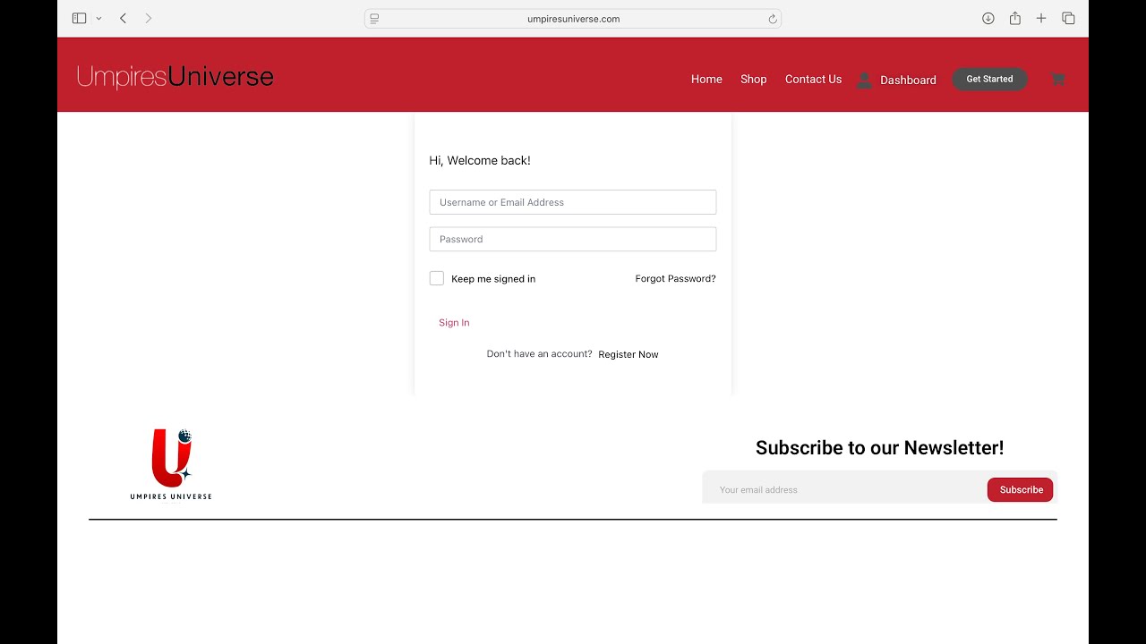Click the red Subscribe button
This screenshot has height=644, width=1146.
pos(1020,490)
